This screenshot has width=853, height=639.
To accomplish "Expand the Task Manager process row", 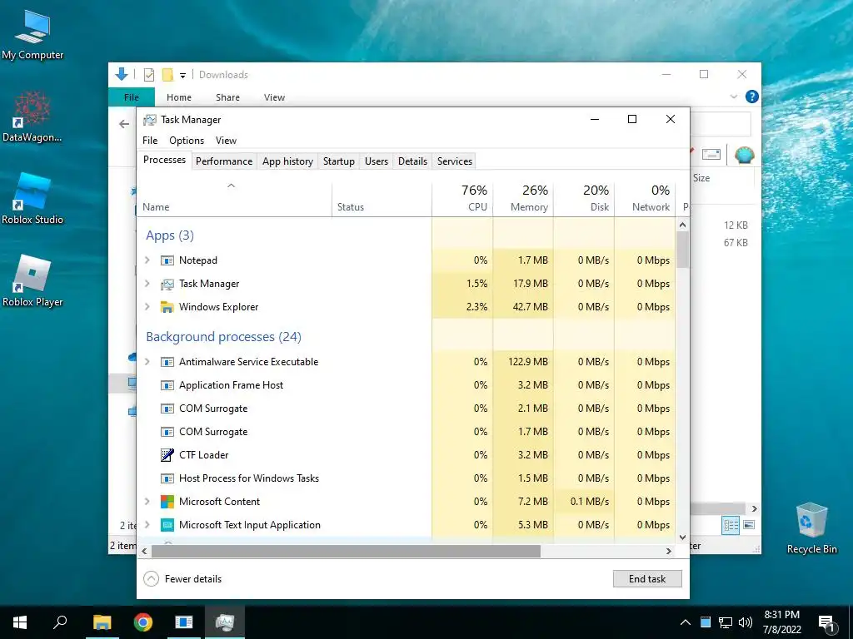I will coord(147,284).
